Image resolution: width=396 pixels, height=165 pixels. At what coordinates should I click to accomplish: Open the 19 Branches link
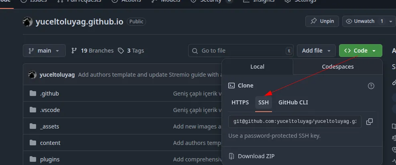(92, 51)
